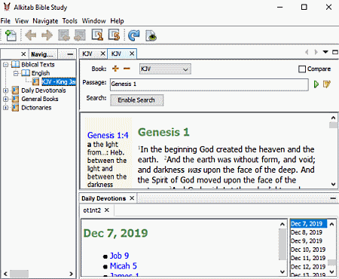The image size is (339, 279).
Task: Click the orange plus icon beside Book
Action: pyautogui.click(x=115, y=69)
